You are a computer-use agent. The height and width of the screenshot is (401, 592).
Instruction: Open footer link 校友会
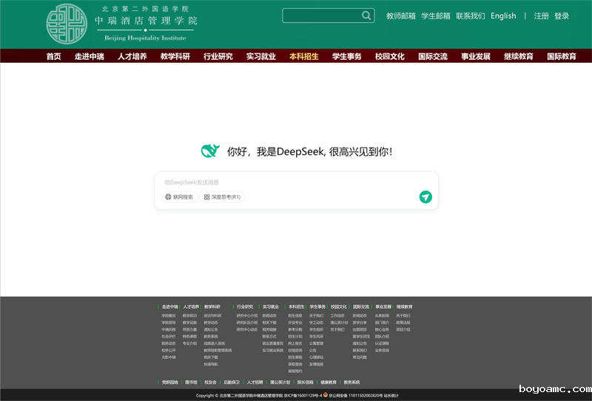210,382
